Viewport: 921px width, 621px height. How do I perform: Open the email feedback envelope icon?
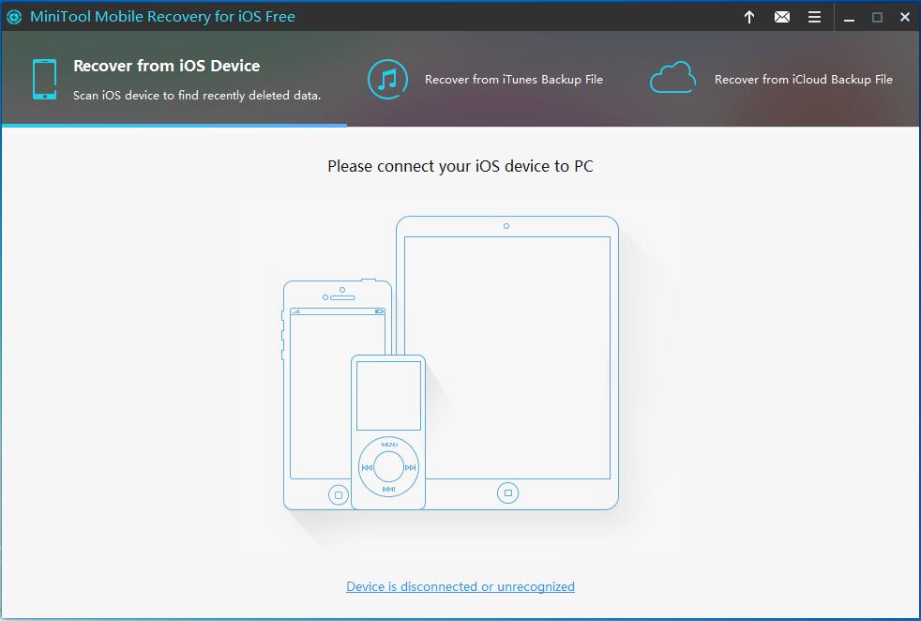[782, 17]
